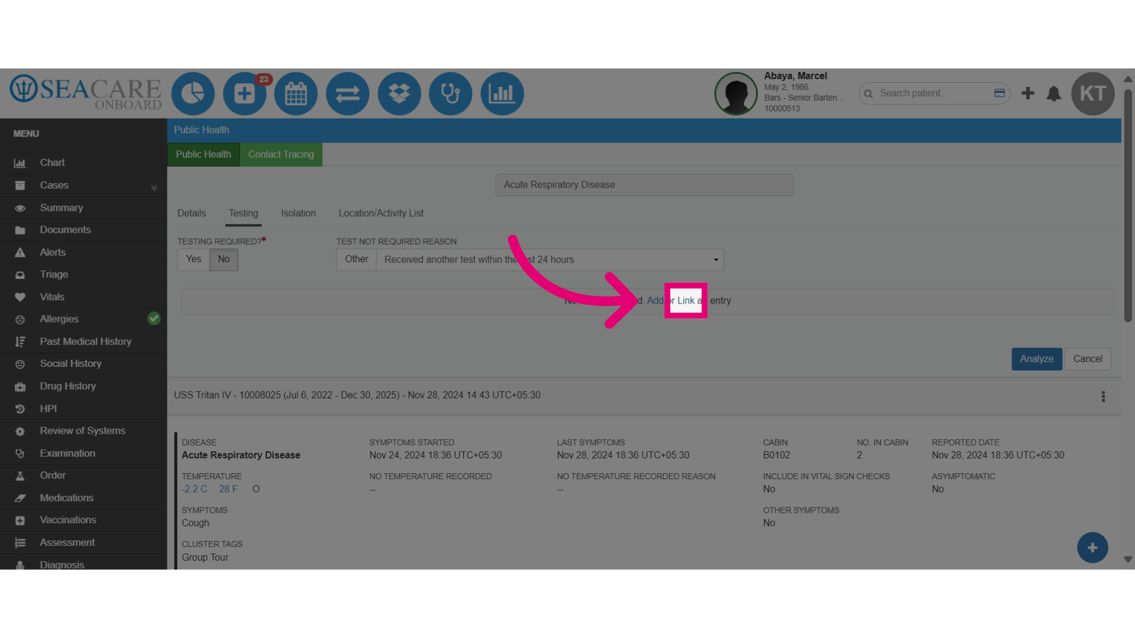This screenshot has width=1135, height=638.
Task: Switch to the Contact Tracing tab
Action: tap(281, 154)
